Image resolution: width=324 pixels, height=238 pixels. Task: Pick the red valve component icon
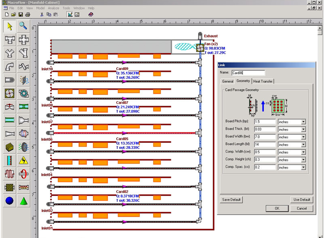point(9,107)
